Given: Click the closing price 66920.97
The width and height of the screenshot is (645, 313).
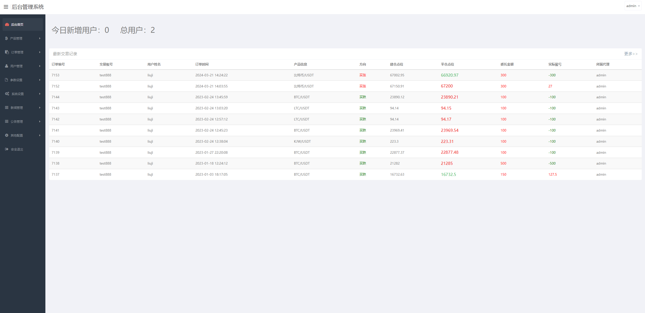Looking at the screenshot, I should coord(450,75).
